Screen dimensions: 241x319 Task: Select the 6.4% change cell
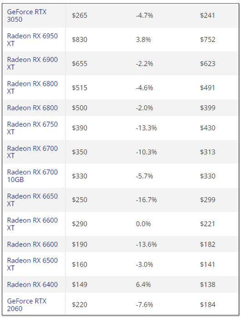click(x=143, y=284)
